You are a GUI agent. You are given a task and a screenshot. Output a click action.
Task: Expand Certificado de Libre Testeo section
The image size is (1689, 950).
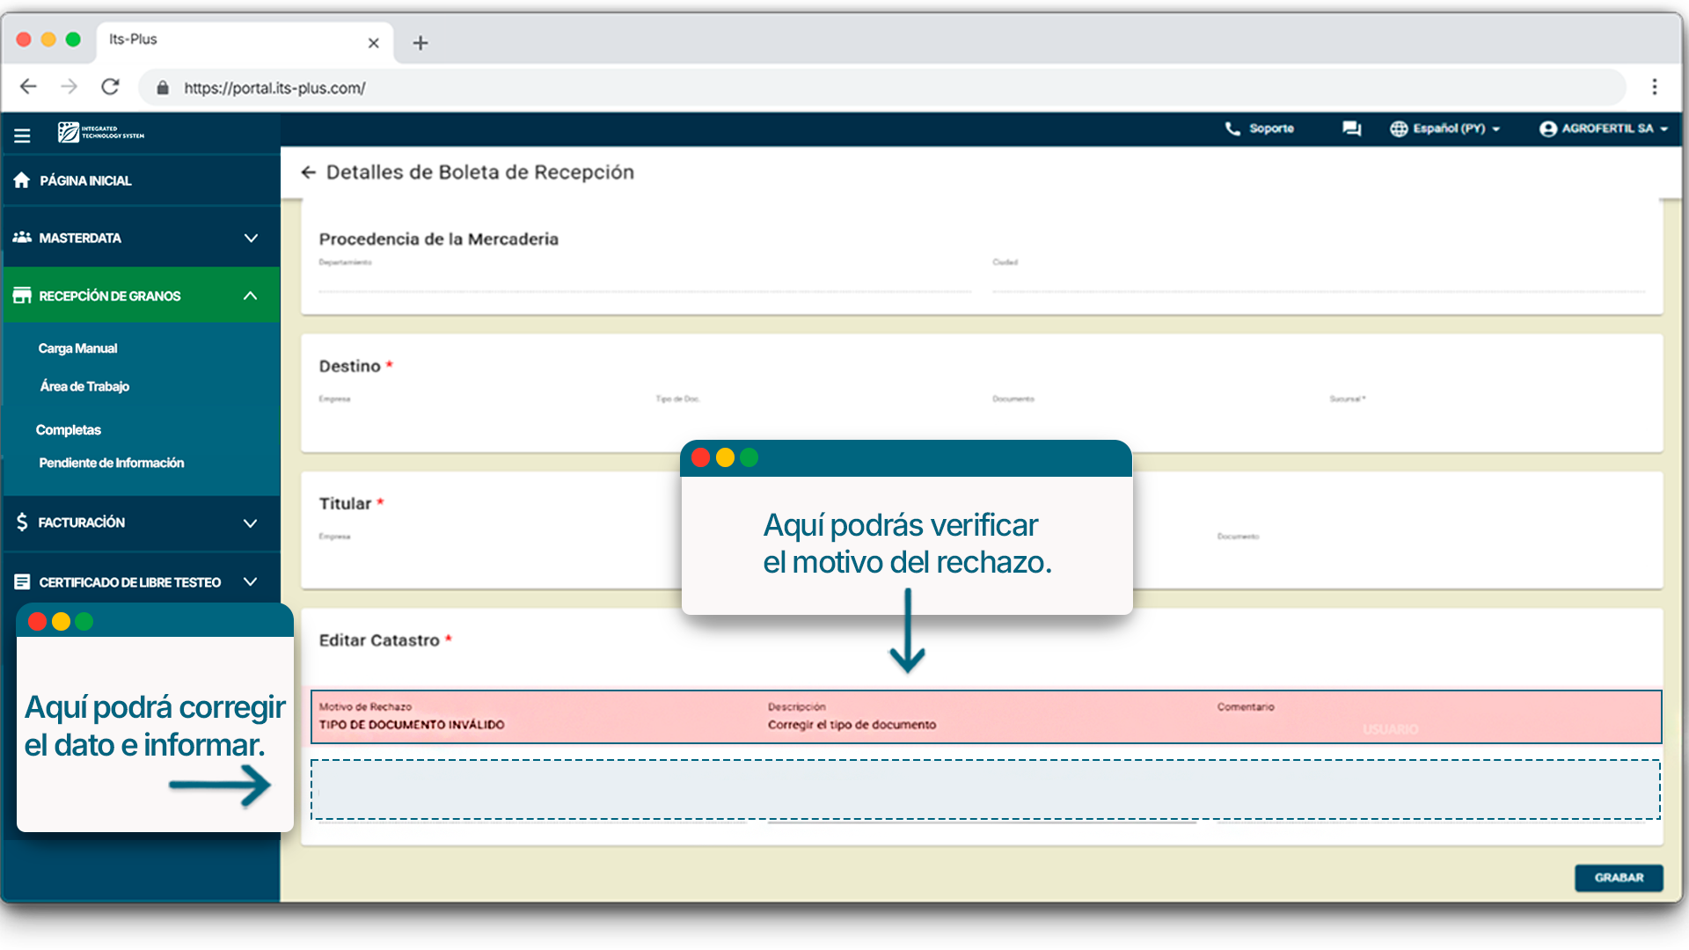pyautogui.click(x=250, y=581)
